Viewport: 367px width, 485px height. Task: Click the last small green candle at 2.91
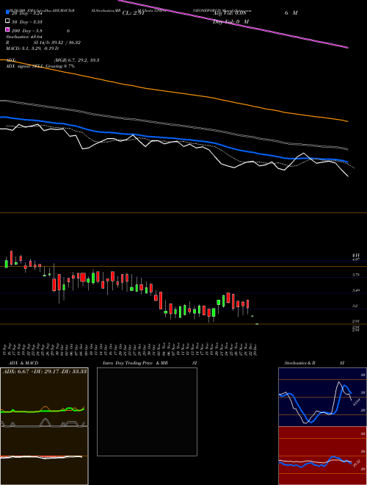coord(257,324)
